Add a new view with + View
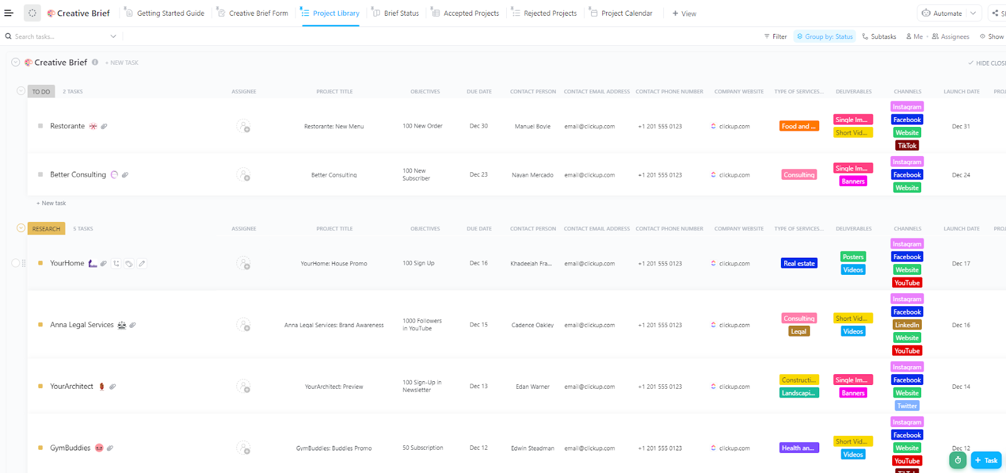The height and width of the screenshot is (473, 1006). (x=684, y=13)
